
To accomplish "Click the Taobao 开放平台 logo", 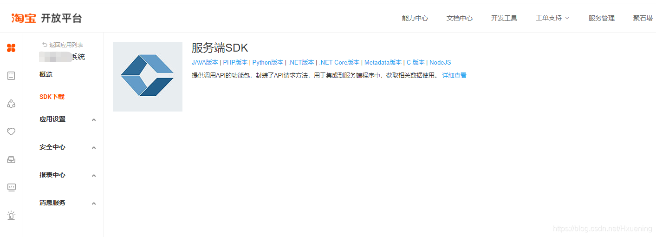I will (x=46, y=18).
